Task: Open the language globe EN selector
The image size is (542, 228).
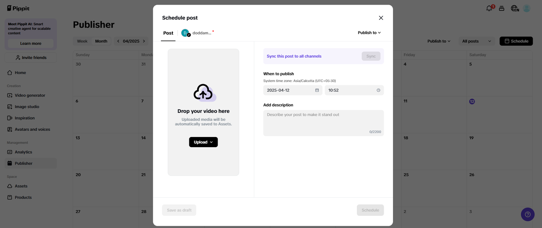Action: pos(515,8)
